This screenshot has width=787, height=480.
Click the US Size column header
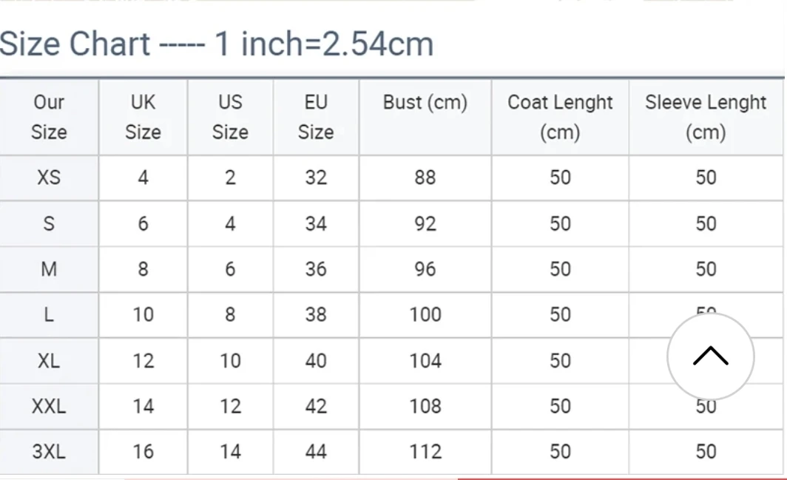(x=230, y=117)
